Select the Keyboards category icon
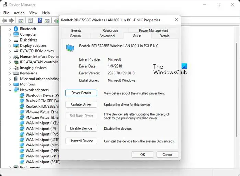Image resolution: width=240 pixels, height=176 pixels. tap(16, 73)
